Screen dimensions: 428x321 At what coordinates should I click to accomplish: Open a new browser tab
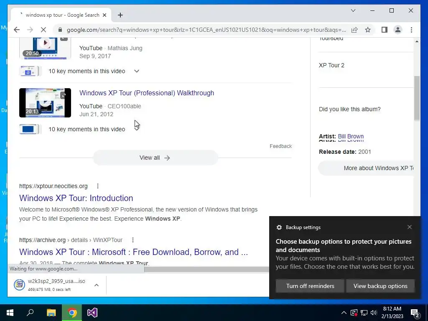pos(120,15)
